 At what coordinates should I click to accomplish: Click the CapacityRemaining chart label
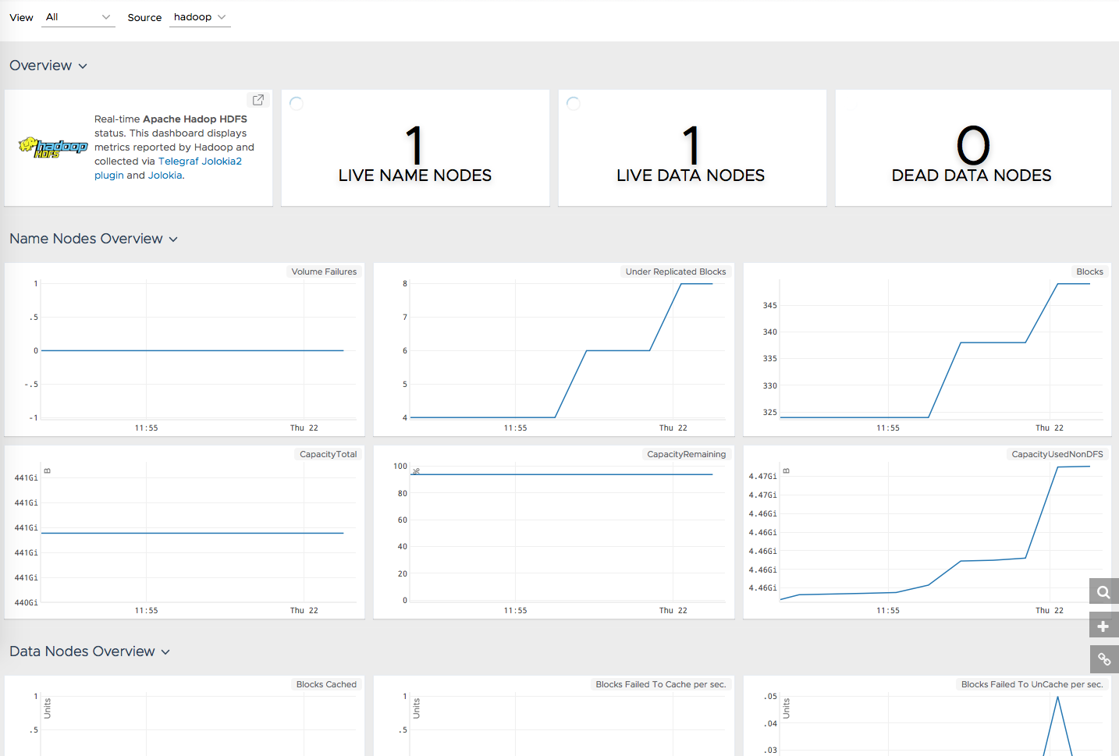click(686, 454)
